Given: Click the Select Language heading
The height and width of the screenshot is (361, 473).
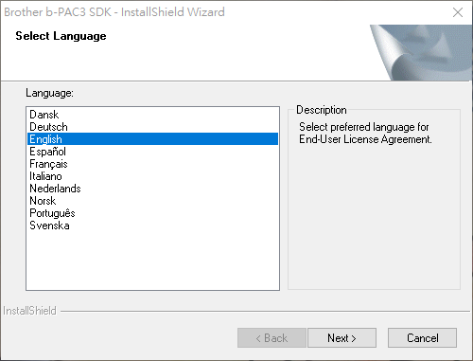Looking at the screenshot, I should 61,36.
